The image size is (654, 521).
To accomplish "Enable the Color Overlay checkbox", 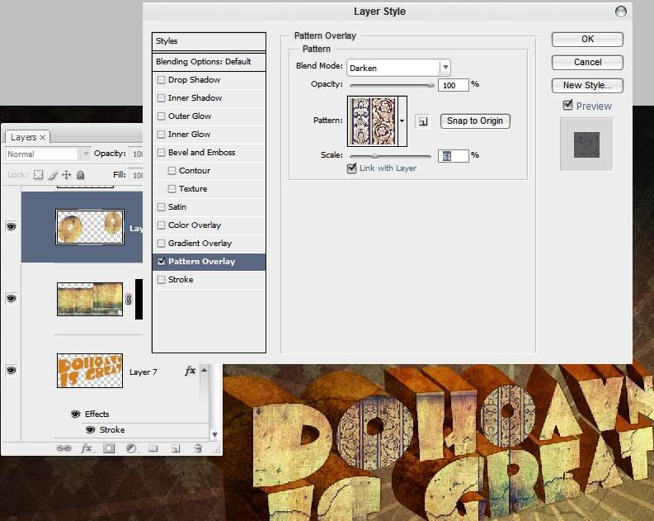I will point(161,225).
